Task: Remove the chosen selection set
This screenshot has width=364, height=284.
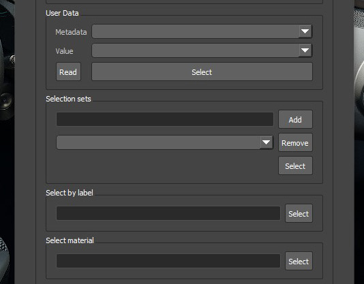Action: [295, 142]
